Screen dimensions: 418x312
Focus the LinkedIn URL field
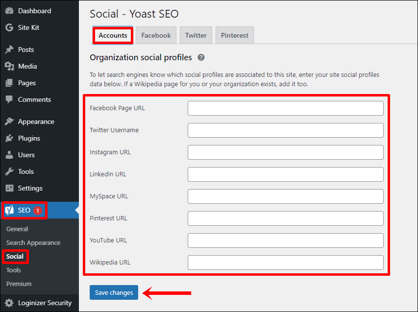tap(286, 174)
